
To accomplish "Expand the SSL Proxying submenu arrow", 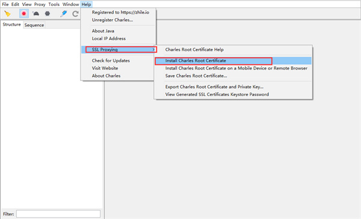I will [x=153, y=50].
